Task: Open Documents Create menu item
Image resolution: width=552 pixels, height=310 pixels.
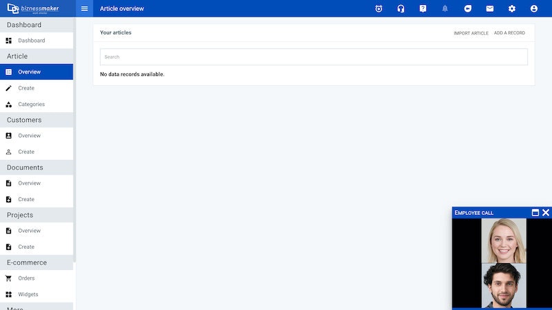Action: 37,199
